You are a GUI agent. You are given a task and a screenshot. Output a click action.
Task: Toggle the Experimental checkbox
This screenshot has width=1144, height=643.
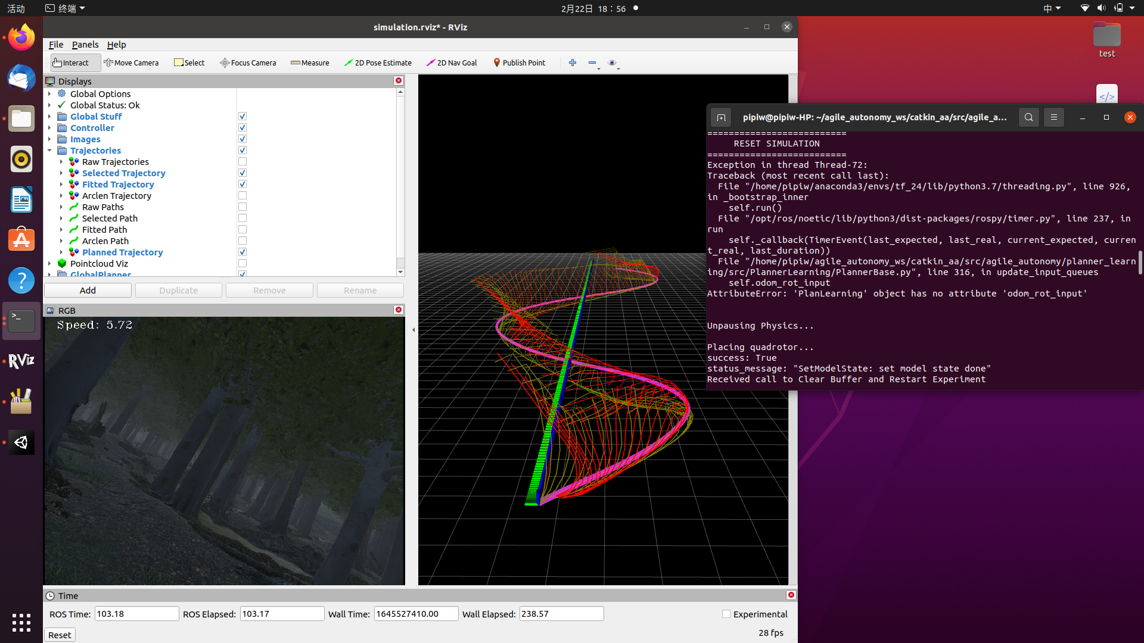point(726,614)
